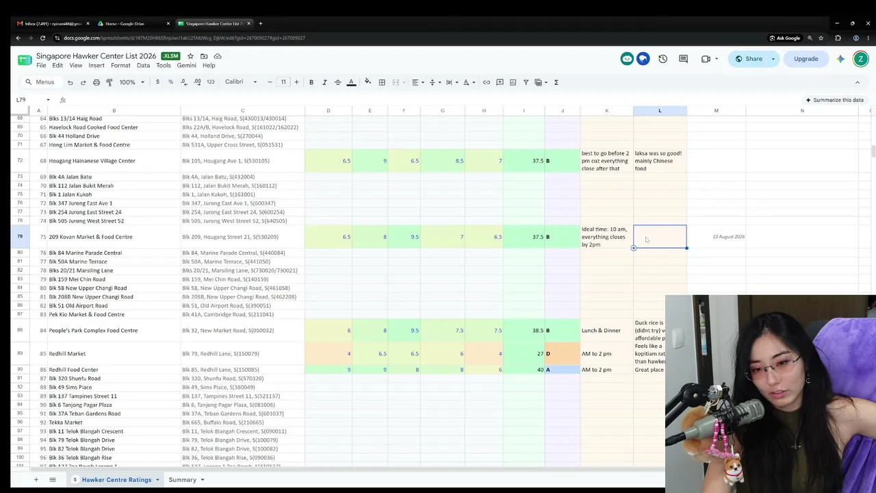Open the Insert menu

pos(96,66)
